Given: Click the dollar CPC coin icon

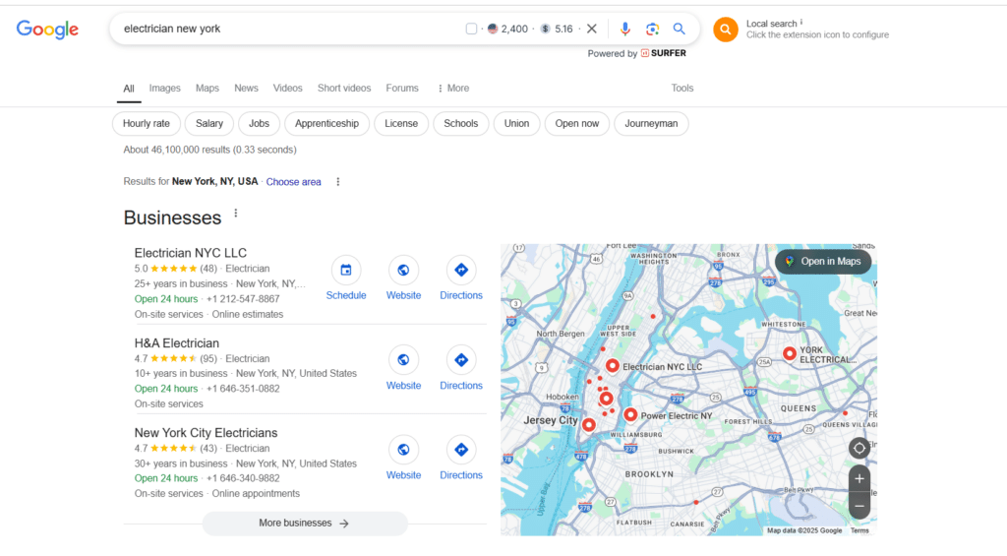Looking at the screenshot, I should 545,29.
